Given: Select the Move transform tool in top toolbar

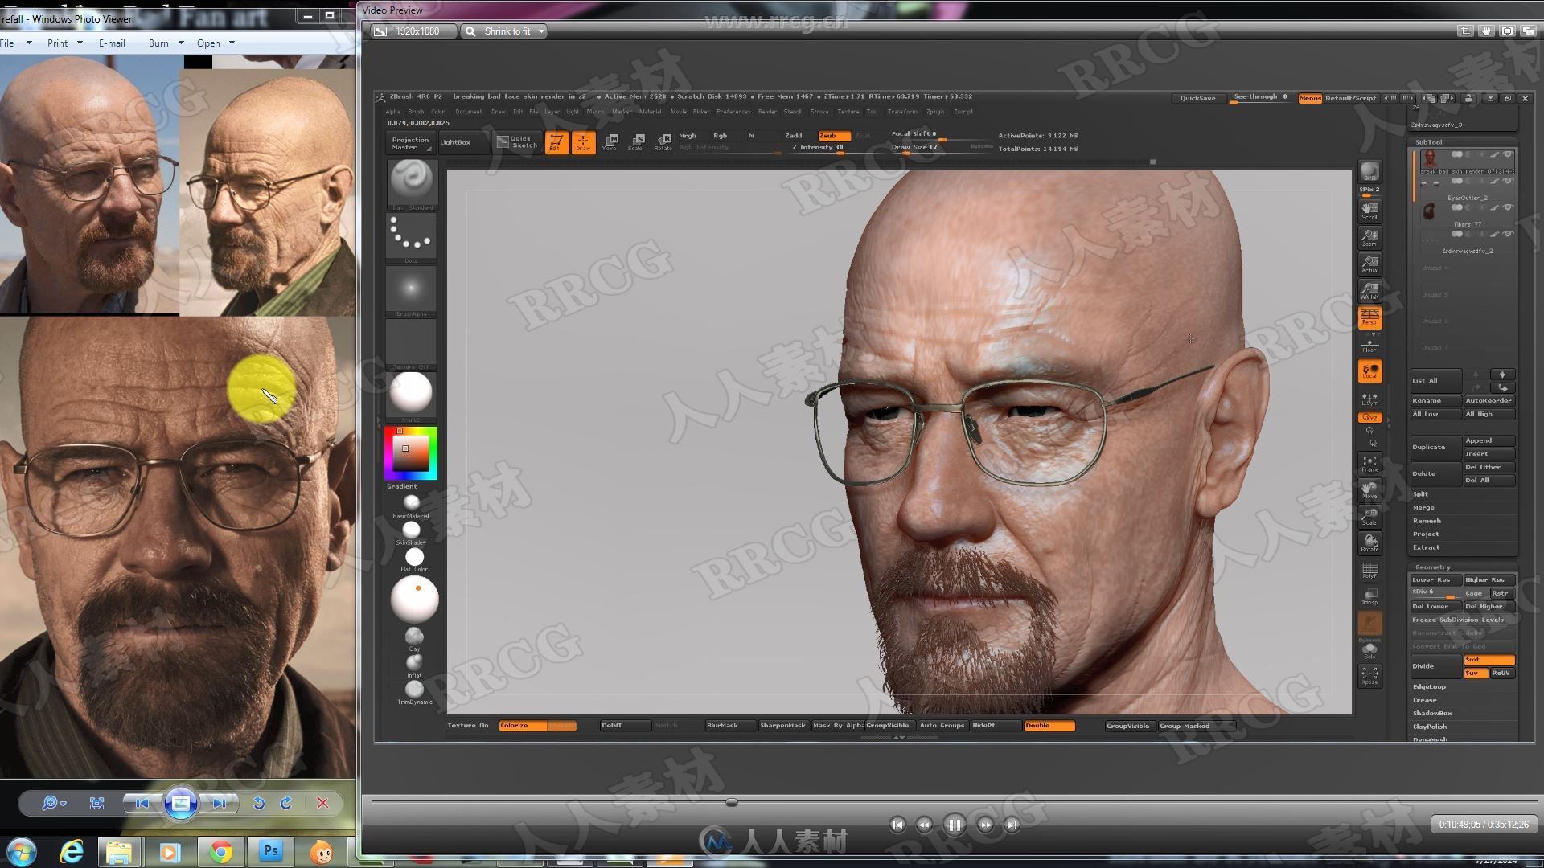Looking at the screenshot, I should click(x=610, y=142).
